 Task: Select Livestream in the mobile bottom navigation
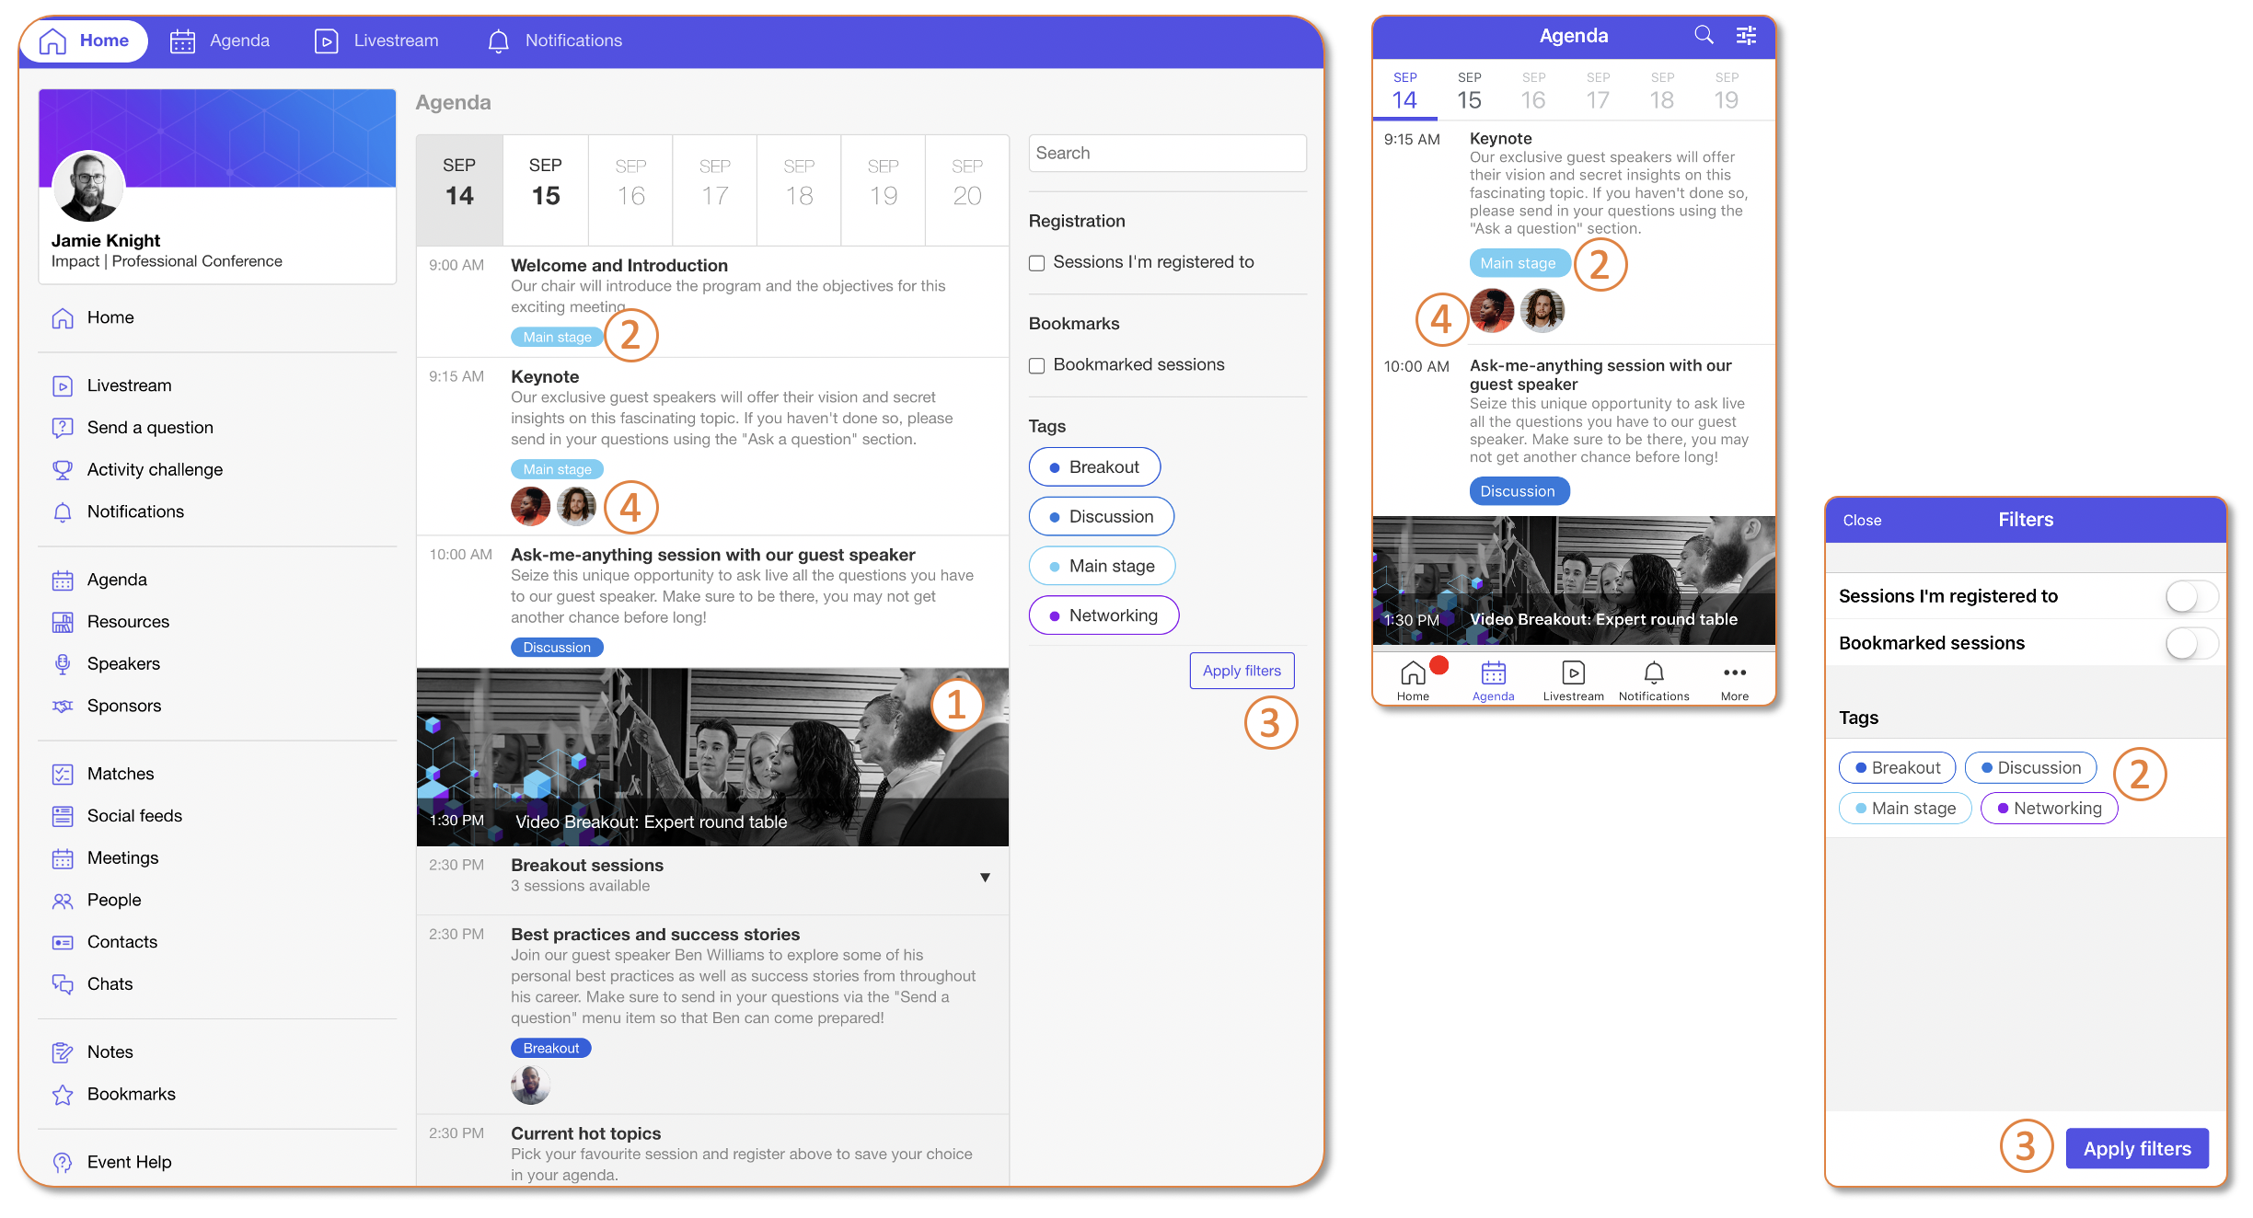[1574, 679]
